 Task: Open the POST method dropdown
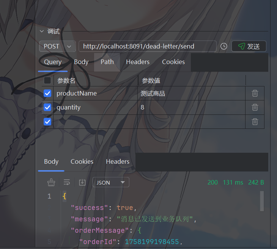[57, 46]
